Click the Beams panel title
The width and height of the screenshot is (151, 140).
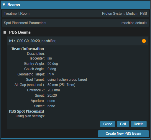(x=14, y=5)
